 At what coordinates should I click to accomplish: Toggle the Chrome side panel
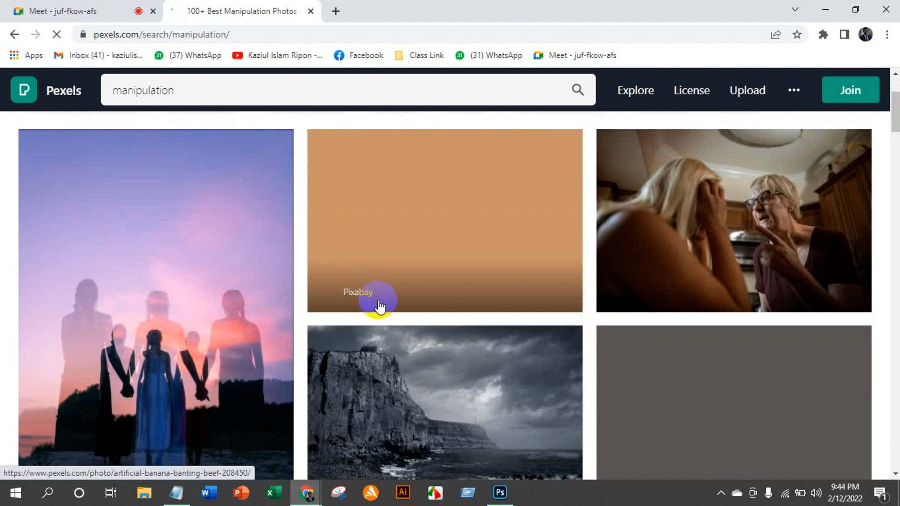[844, 34]
